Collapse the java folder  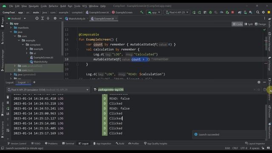[11, 32]
